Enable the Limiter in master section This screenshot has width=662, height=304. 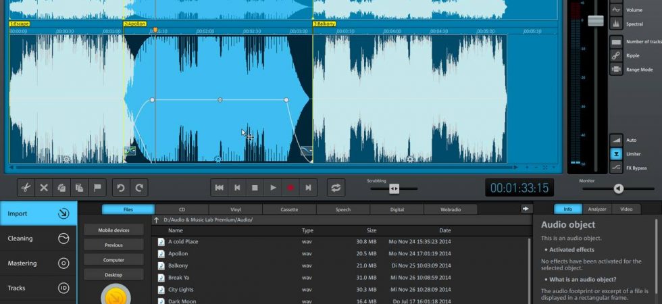616,154
